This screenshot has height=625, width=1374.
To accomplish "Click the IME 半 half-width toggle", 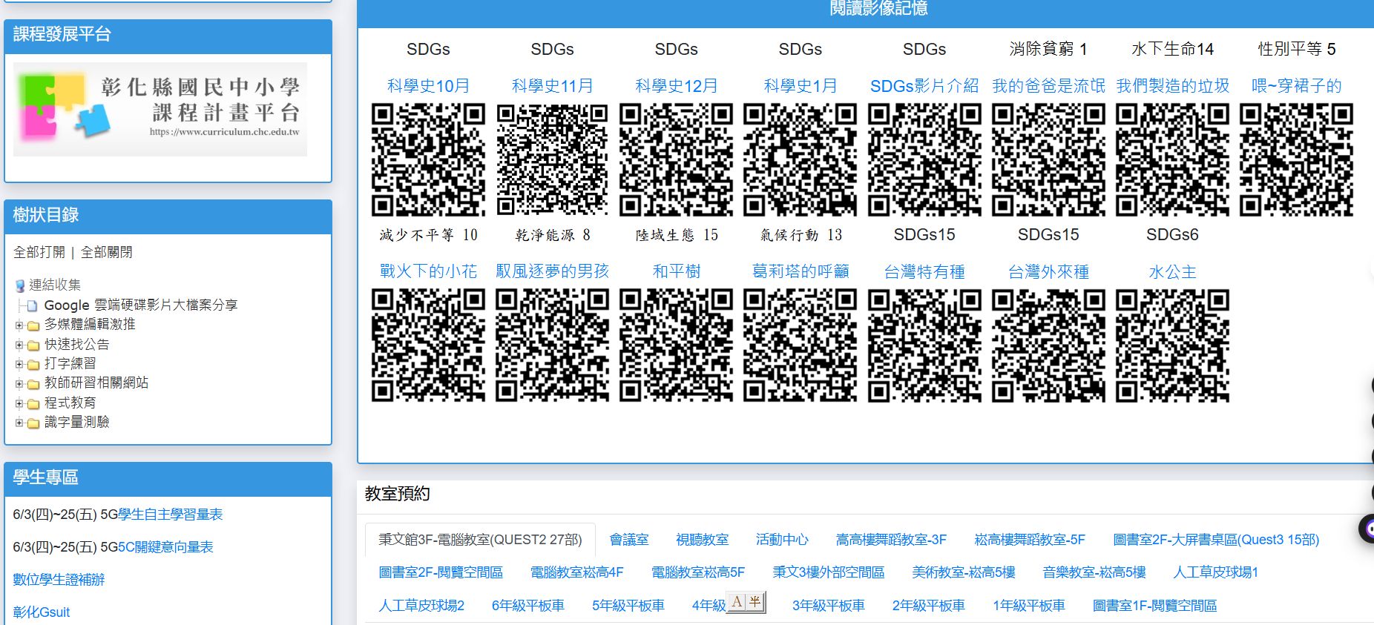I will point(755,601).
